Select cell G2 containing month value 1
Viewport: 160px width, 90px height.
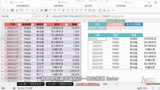pos(97,28)
